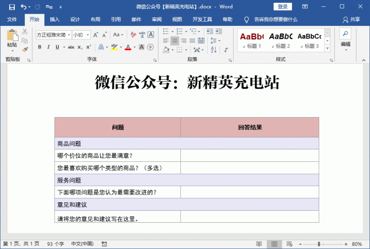Open text effects A icon
Viewport: 370px width, 249px height.
(x=101, y=47)
